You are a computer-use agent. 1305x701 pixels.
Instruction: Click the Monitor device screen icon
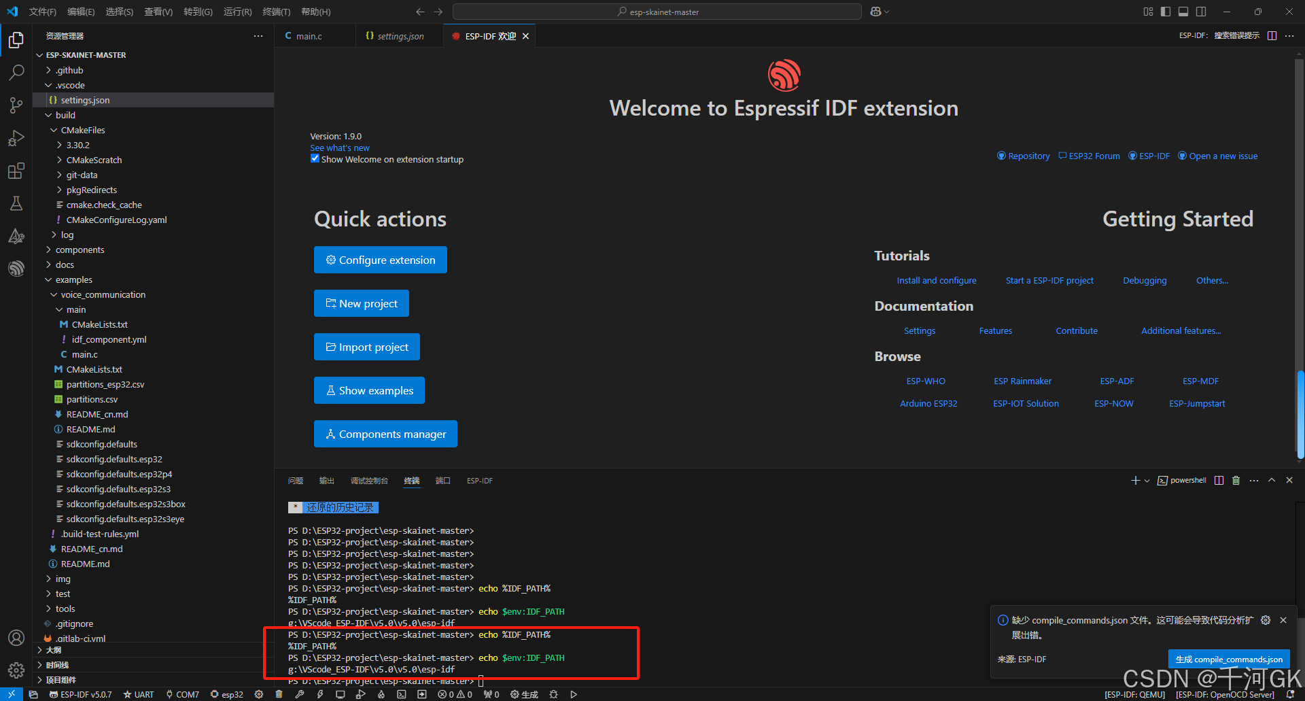click(x=341, y=694)
